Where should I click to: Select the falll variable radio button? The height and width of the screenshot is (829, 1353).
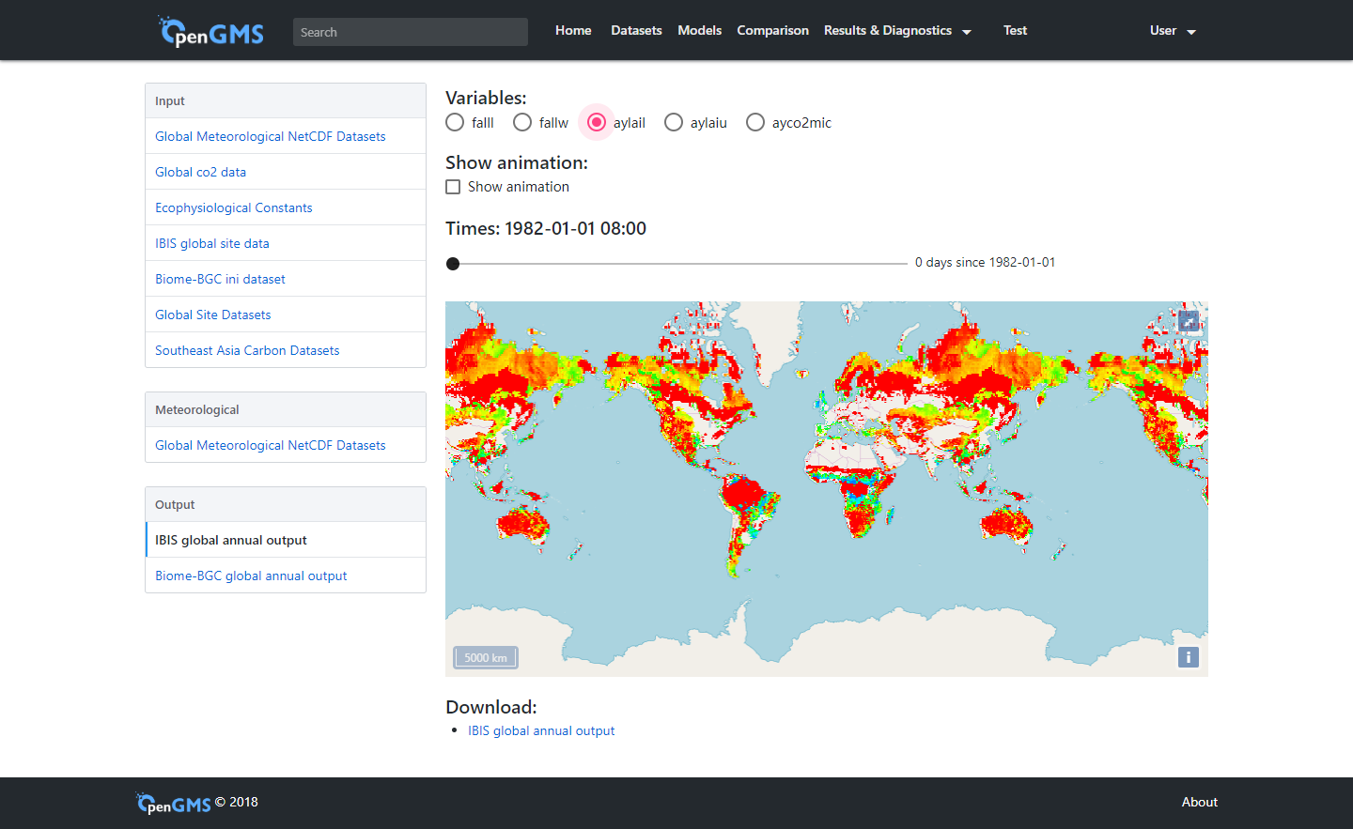tap(456, 123)
